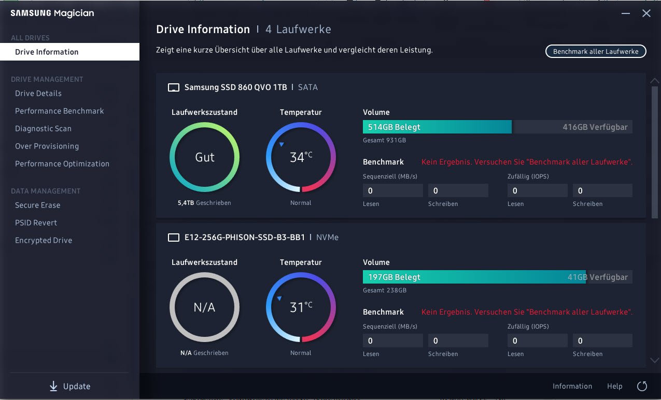Click drive icon beside E12-256G-PHISON SSD
Image resolution: width=661 pixels, height=400 pixels.
(x=173, y=238)
